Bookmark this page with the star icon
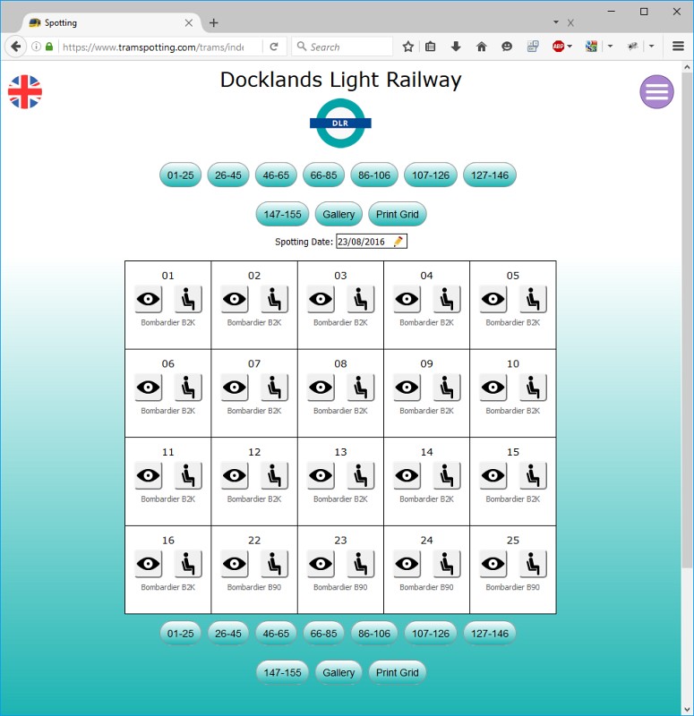 coord(408,47)
